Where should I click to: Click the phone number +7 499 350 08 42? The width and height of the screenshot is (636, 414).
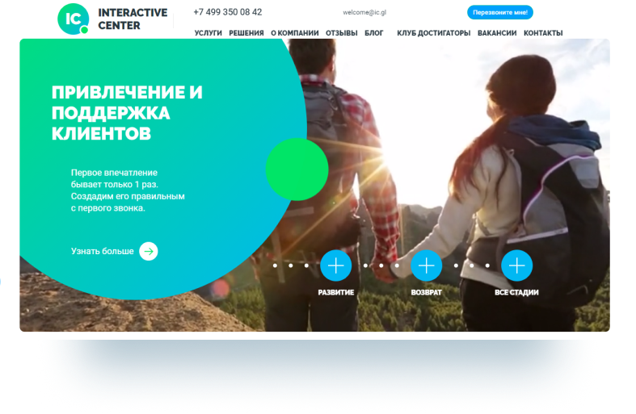click(228, 12)
